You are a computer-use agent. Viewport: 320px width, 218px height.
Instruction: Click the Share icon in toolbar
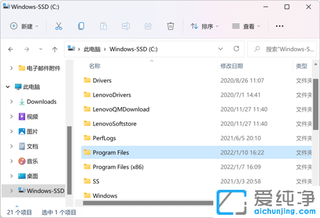pos(148,26)
